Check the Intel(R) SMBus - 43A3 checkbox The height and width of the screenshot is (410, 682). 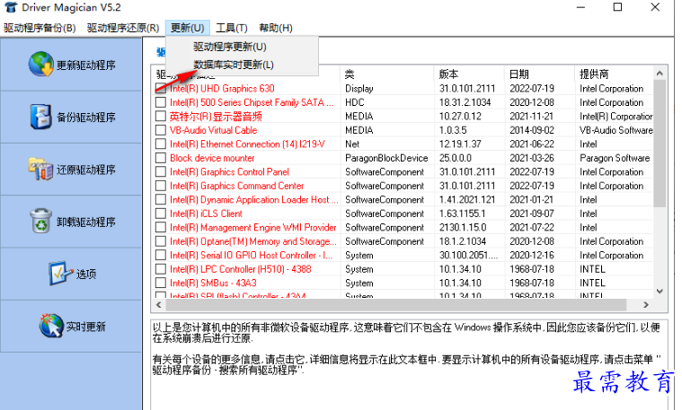point(161,284)
